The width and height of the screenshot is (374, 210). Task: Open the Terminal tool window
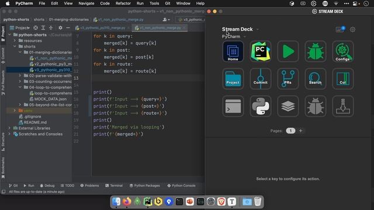pyautogui.click(x=114, y=185)
